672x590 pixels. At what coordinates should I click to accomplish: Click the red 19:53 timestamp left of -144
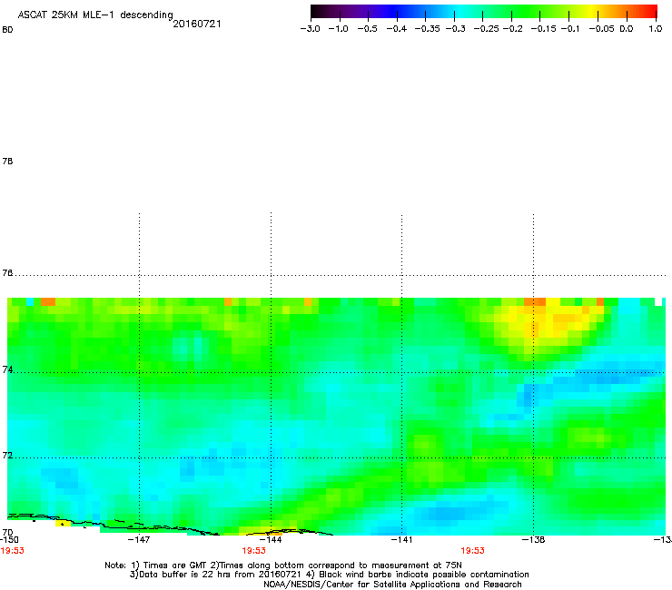click(253, 551)
